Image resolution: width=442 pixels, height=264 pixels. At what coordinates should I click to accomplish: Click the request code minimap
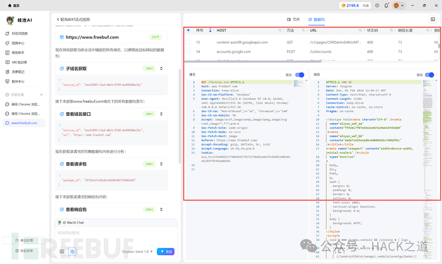[298, 83]
